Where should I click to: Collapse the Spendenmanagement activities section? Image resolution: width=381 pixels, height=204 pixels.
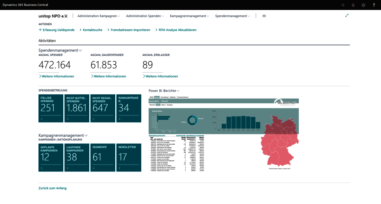pos(60,50)
